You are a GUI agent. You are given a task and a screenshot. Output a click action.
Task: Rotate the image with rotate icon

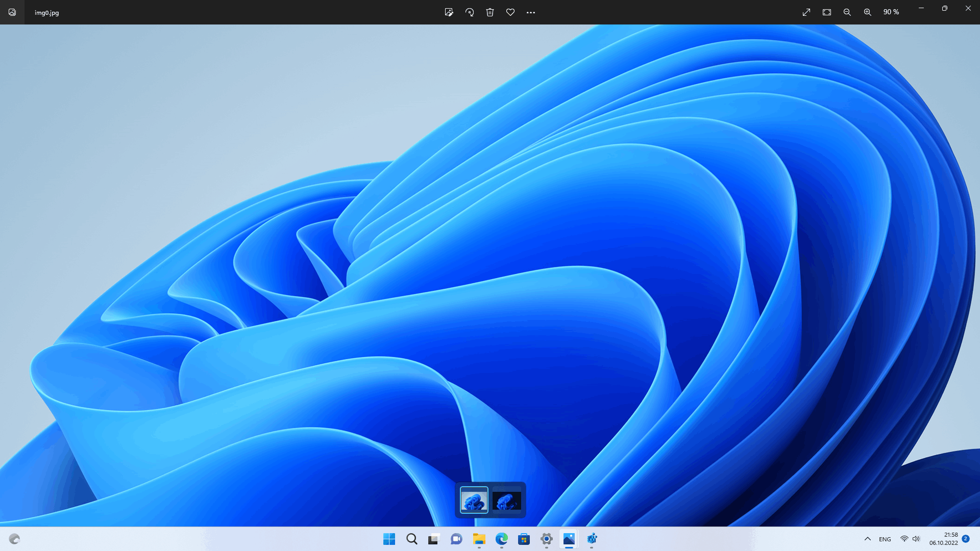coord(470,12)
